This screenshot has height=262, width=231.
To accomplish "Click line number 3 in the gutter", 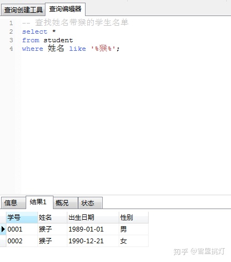I will tap(11, 40).
